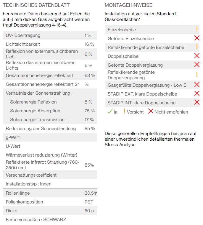
Task: Click the green checkmark 'ja' legend icon
Action: point(110,111)
